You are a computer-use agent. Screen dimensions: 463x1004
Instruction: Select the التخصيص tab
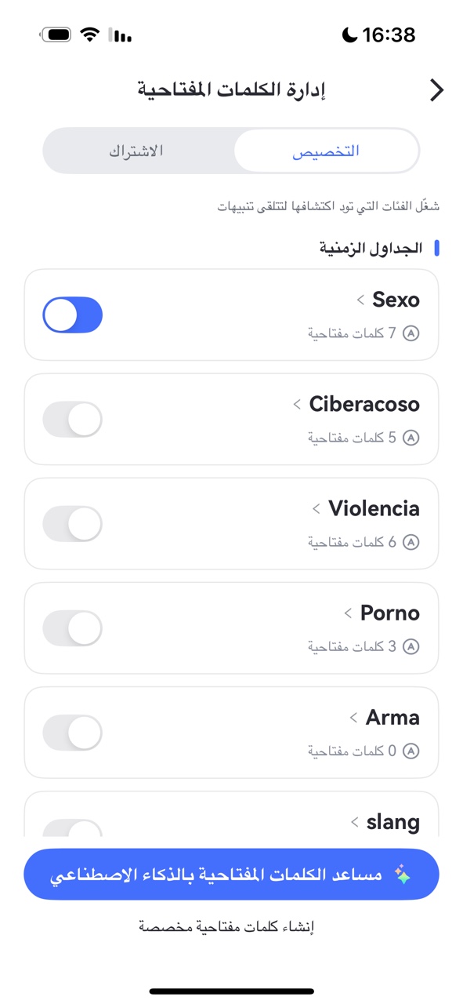[327, 151]
